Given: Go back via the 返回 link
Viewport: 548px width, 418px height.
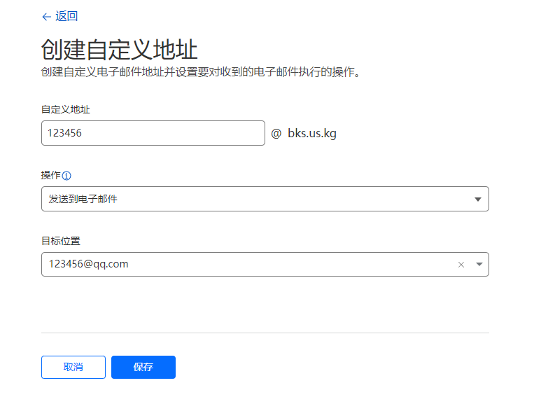Looking at the screenshot, I should point(66,17).
